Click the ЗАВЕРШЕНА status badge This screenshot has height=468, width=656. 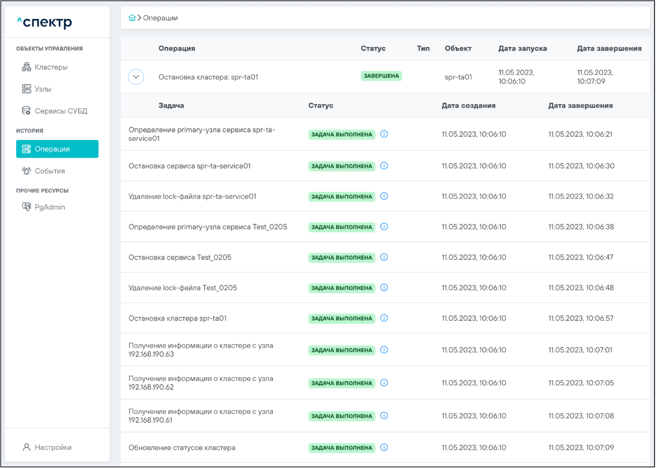381,76
